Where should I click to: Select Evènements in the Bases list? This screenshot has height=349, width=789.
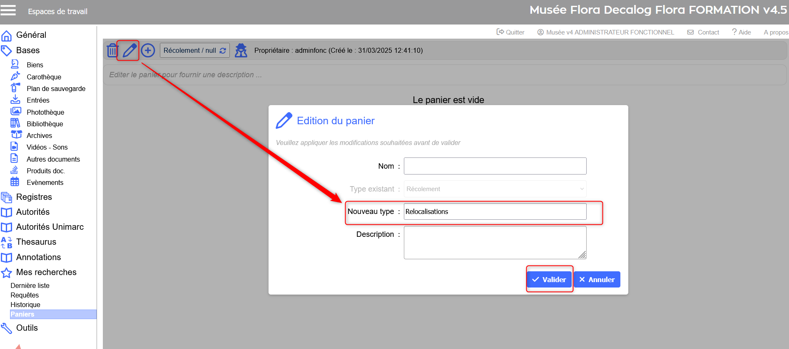coord(45,182)
